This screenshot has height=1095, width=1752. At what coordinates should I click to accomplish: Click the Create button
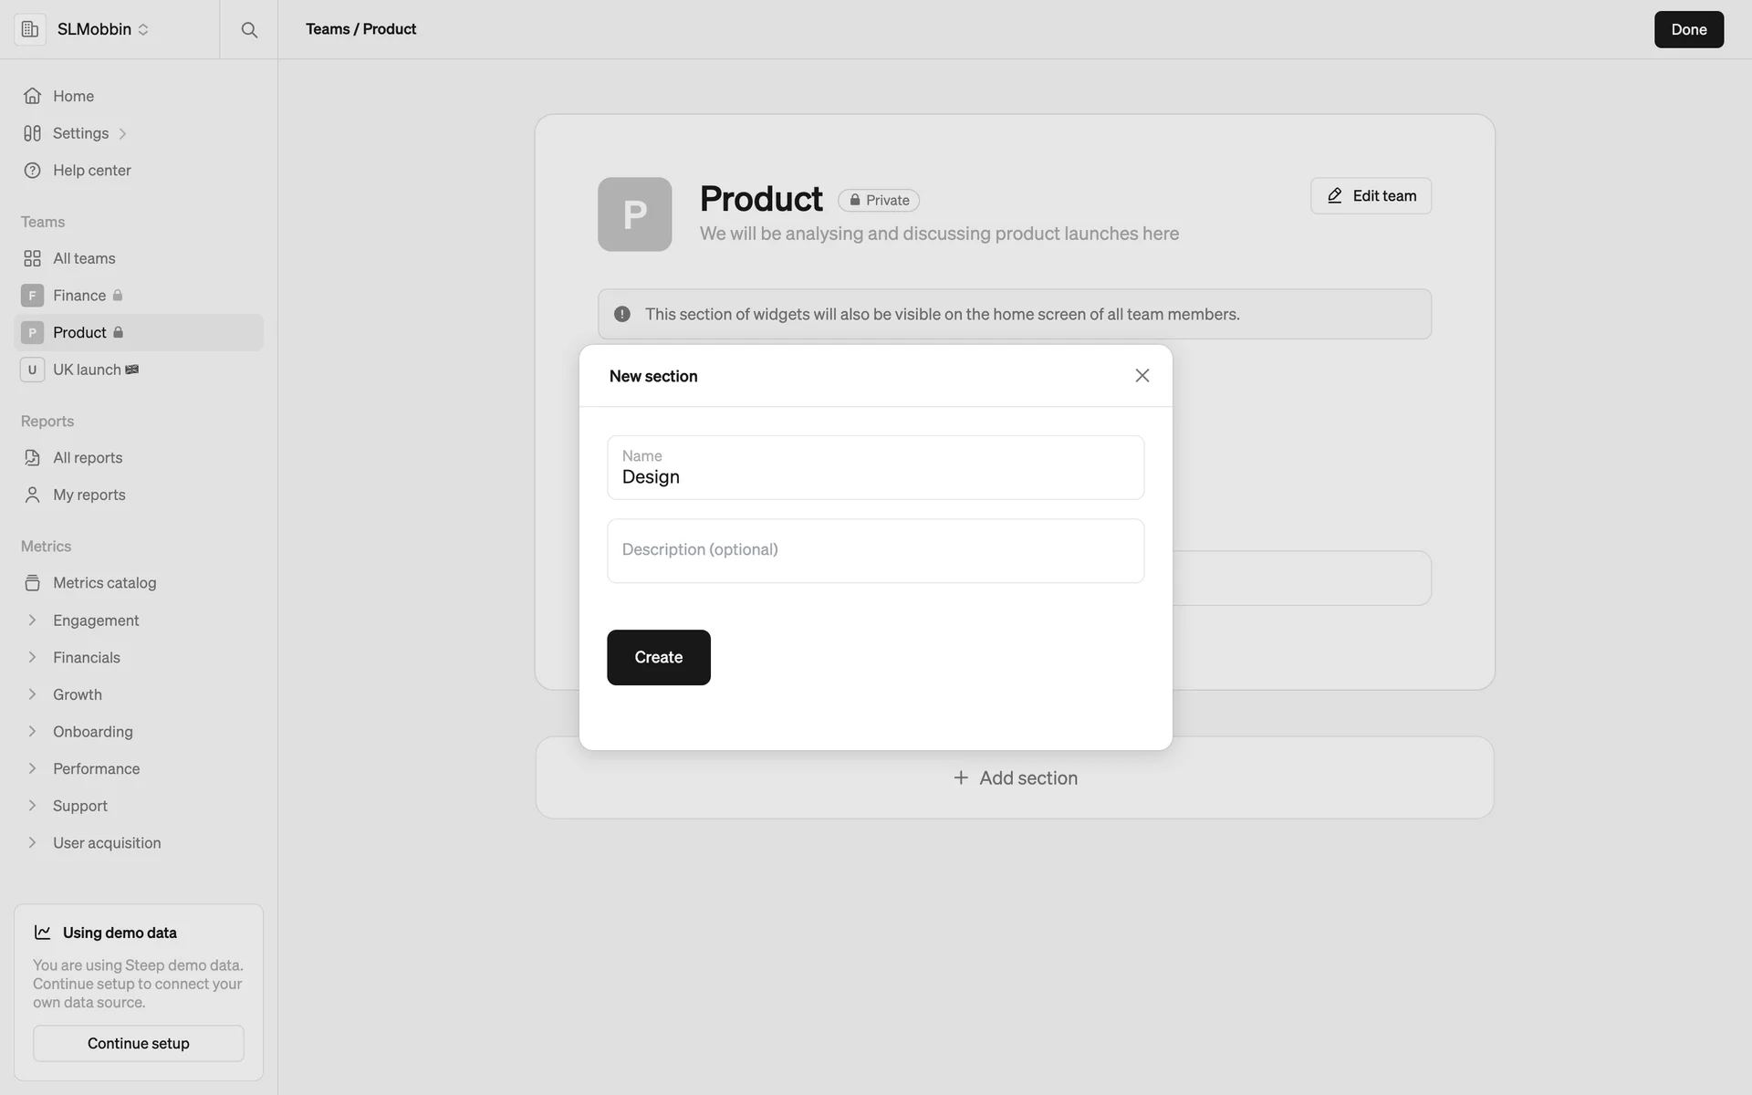pos(658,657)
